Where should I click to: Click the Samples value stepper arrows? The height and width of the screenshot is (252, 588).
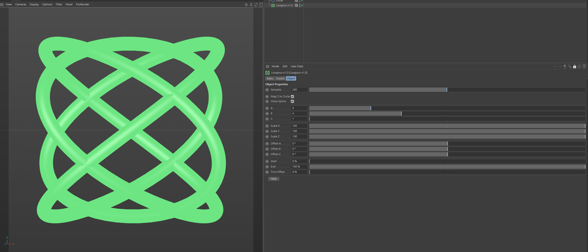[308, 90]
